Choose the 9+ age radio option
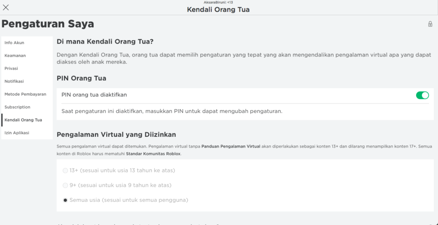 point(65,185)
